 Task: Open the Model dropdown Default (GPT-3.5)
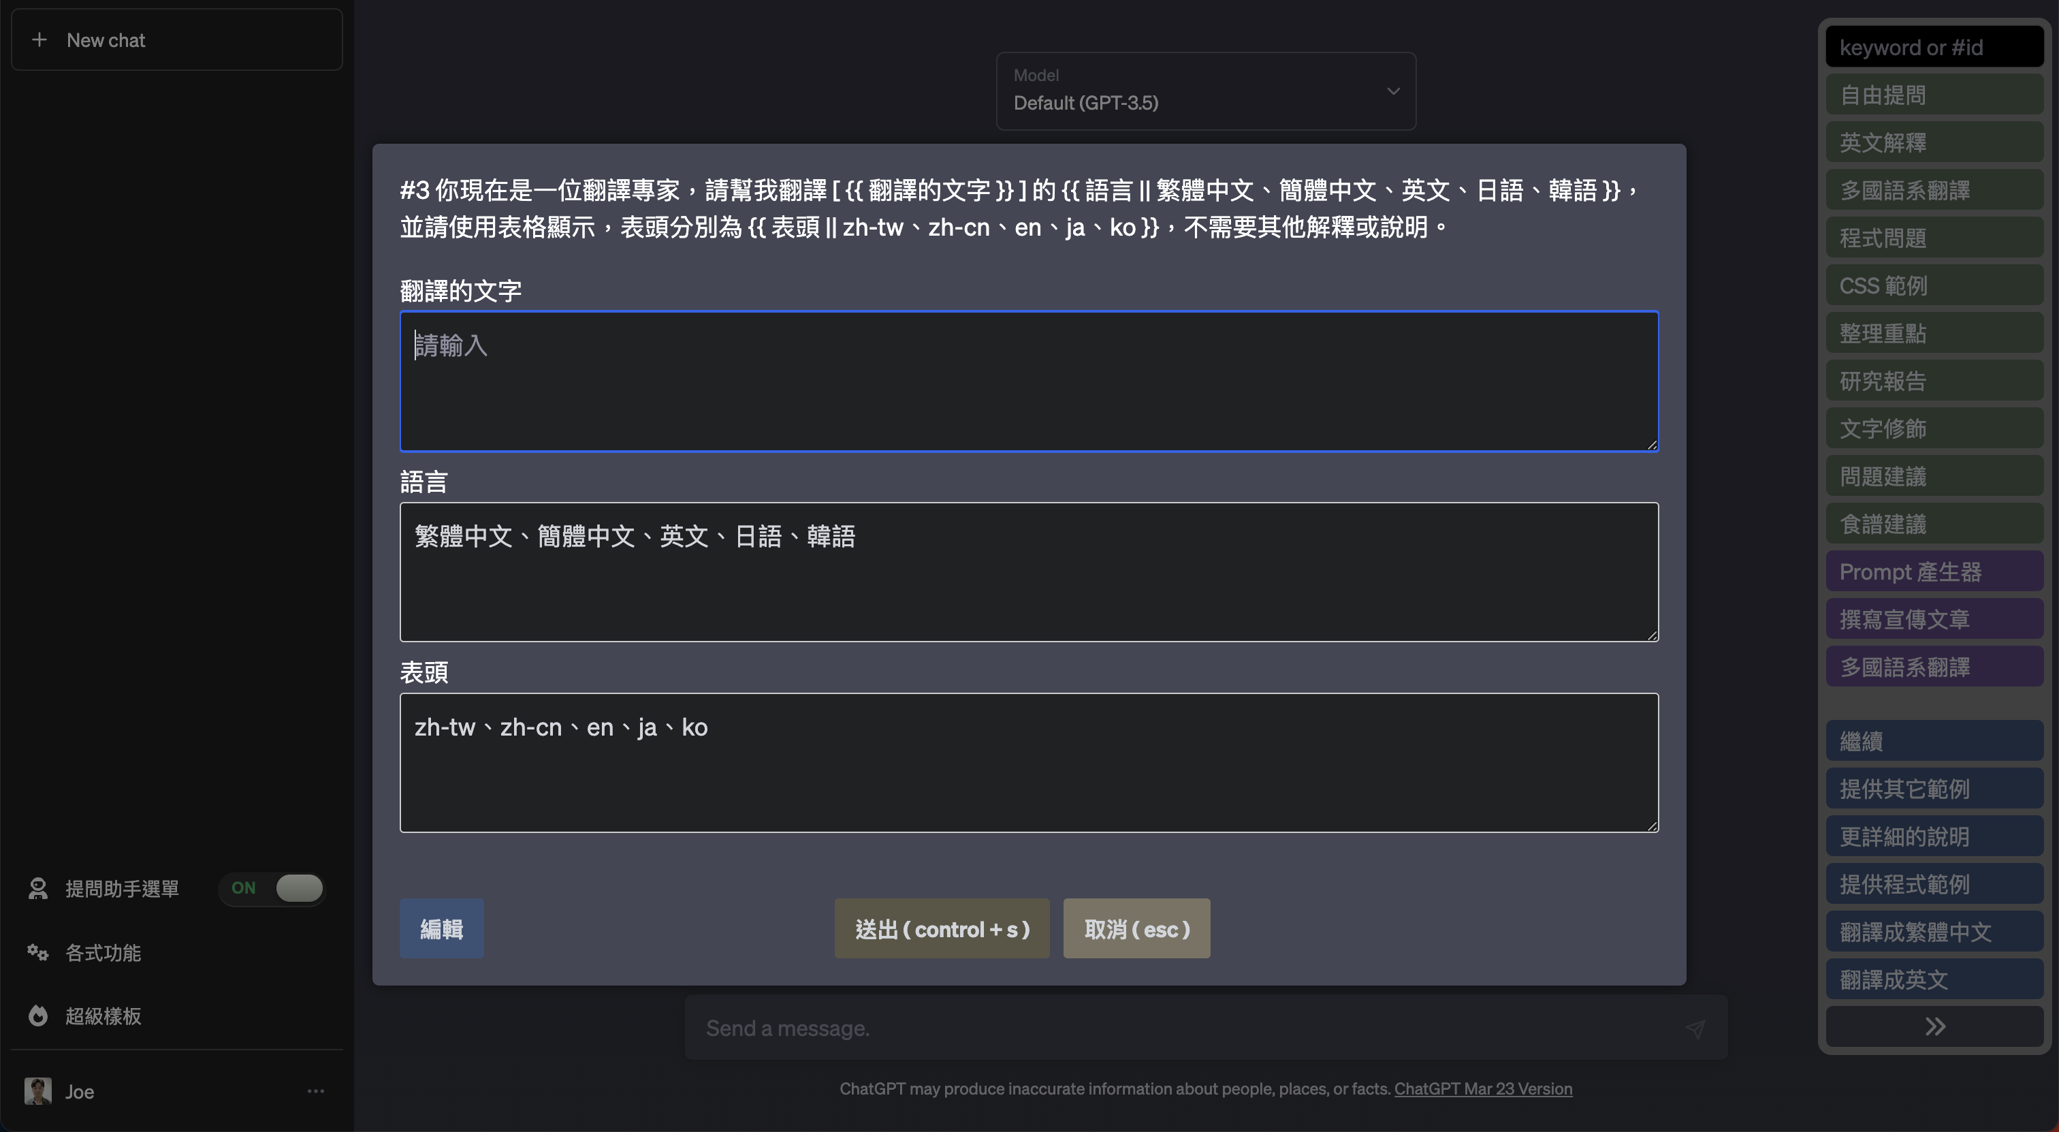pos(1205,91)
